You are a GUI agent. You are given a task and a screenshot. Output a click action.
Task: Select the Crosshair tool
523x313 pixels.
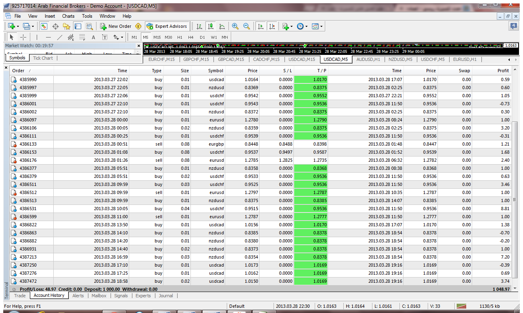pyautogui.click(x=23, y=37)
